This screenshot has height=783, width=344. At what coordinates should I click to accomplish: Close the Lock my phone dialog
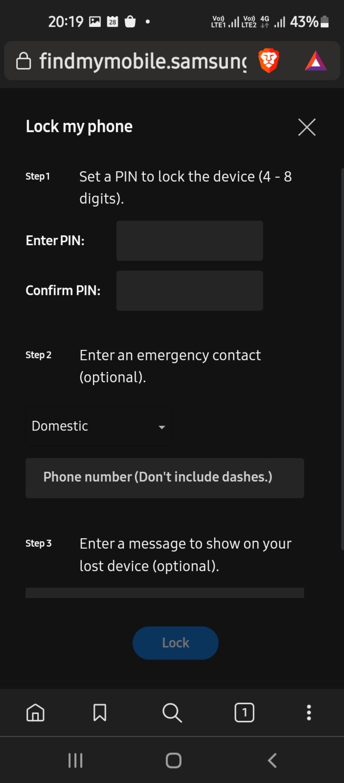307,127
